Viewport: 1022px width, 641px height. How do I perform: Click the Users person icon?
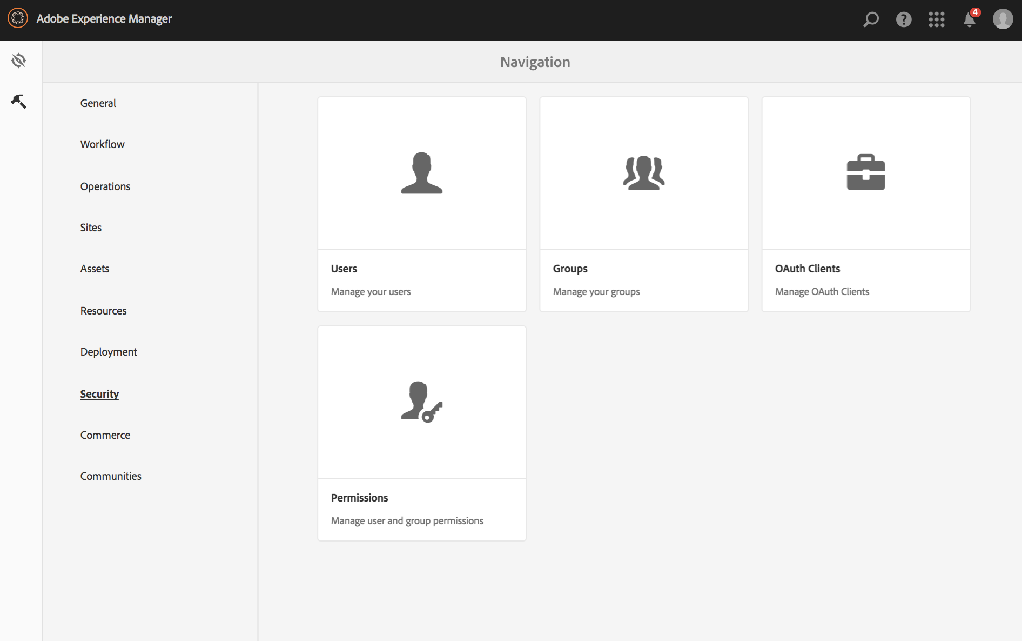pos(422,173)
